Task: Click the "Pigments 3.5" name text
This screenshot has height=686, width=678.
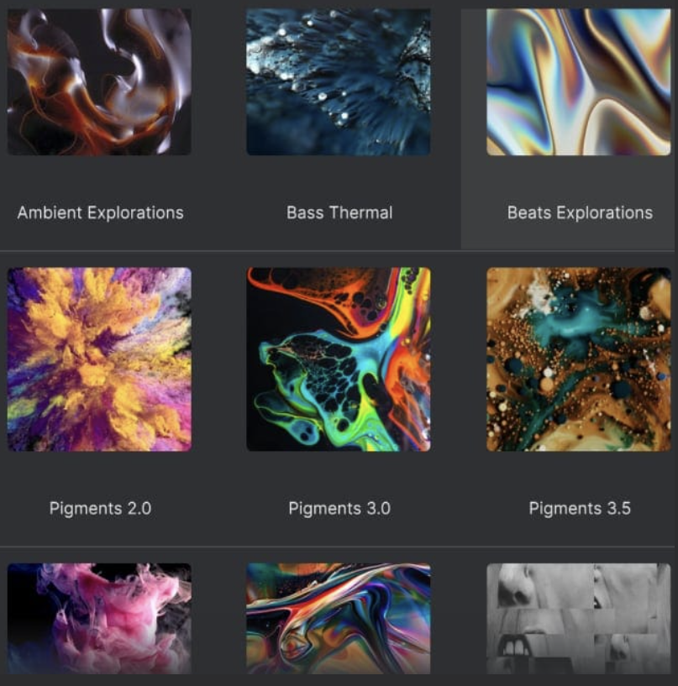Action: point(579,508)
